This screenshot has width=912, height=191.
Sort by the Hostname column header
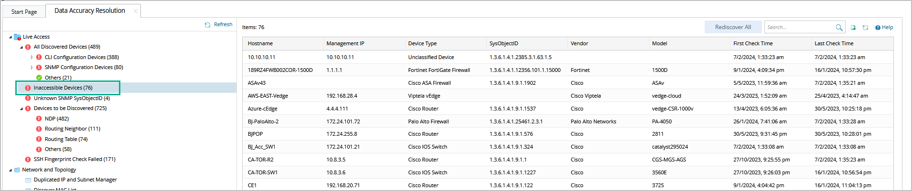tap(260, 43)
